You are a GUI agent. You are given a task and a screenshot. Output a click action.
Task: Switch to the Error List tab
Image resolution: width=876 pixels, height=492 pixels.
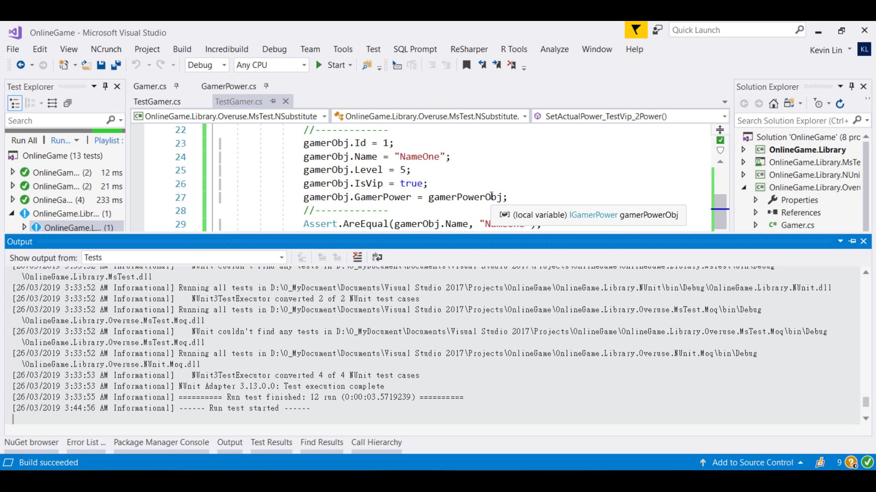coord(86,442)
